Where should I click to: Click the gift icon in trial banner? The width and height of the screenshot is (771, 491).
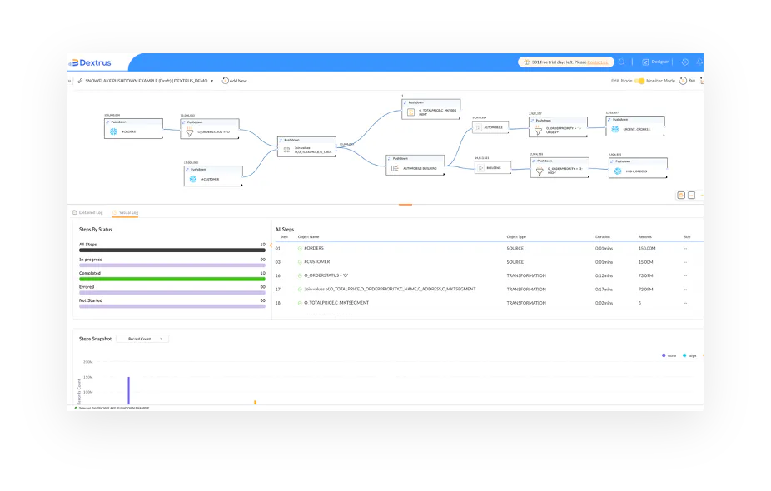[526, 62]
